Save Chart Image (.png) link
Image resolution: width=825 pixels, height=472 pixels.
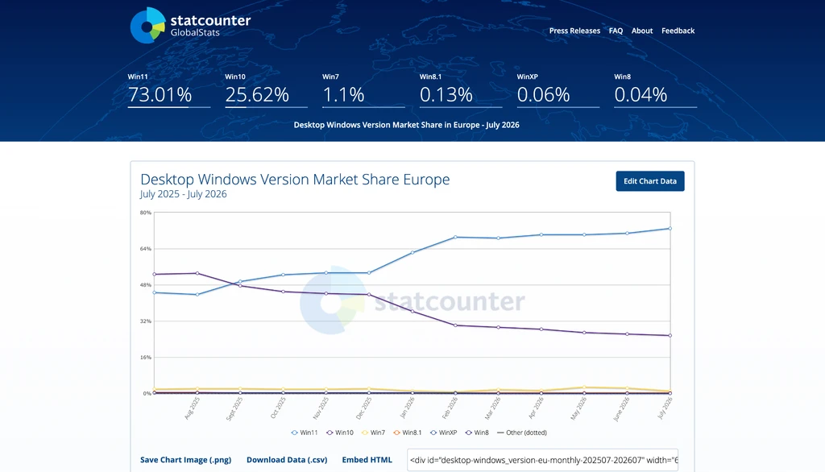(186, 459)
